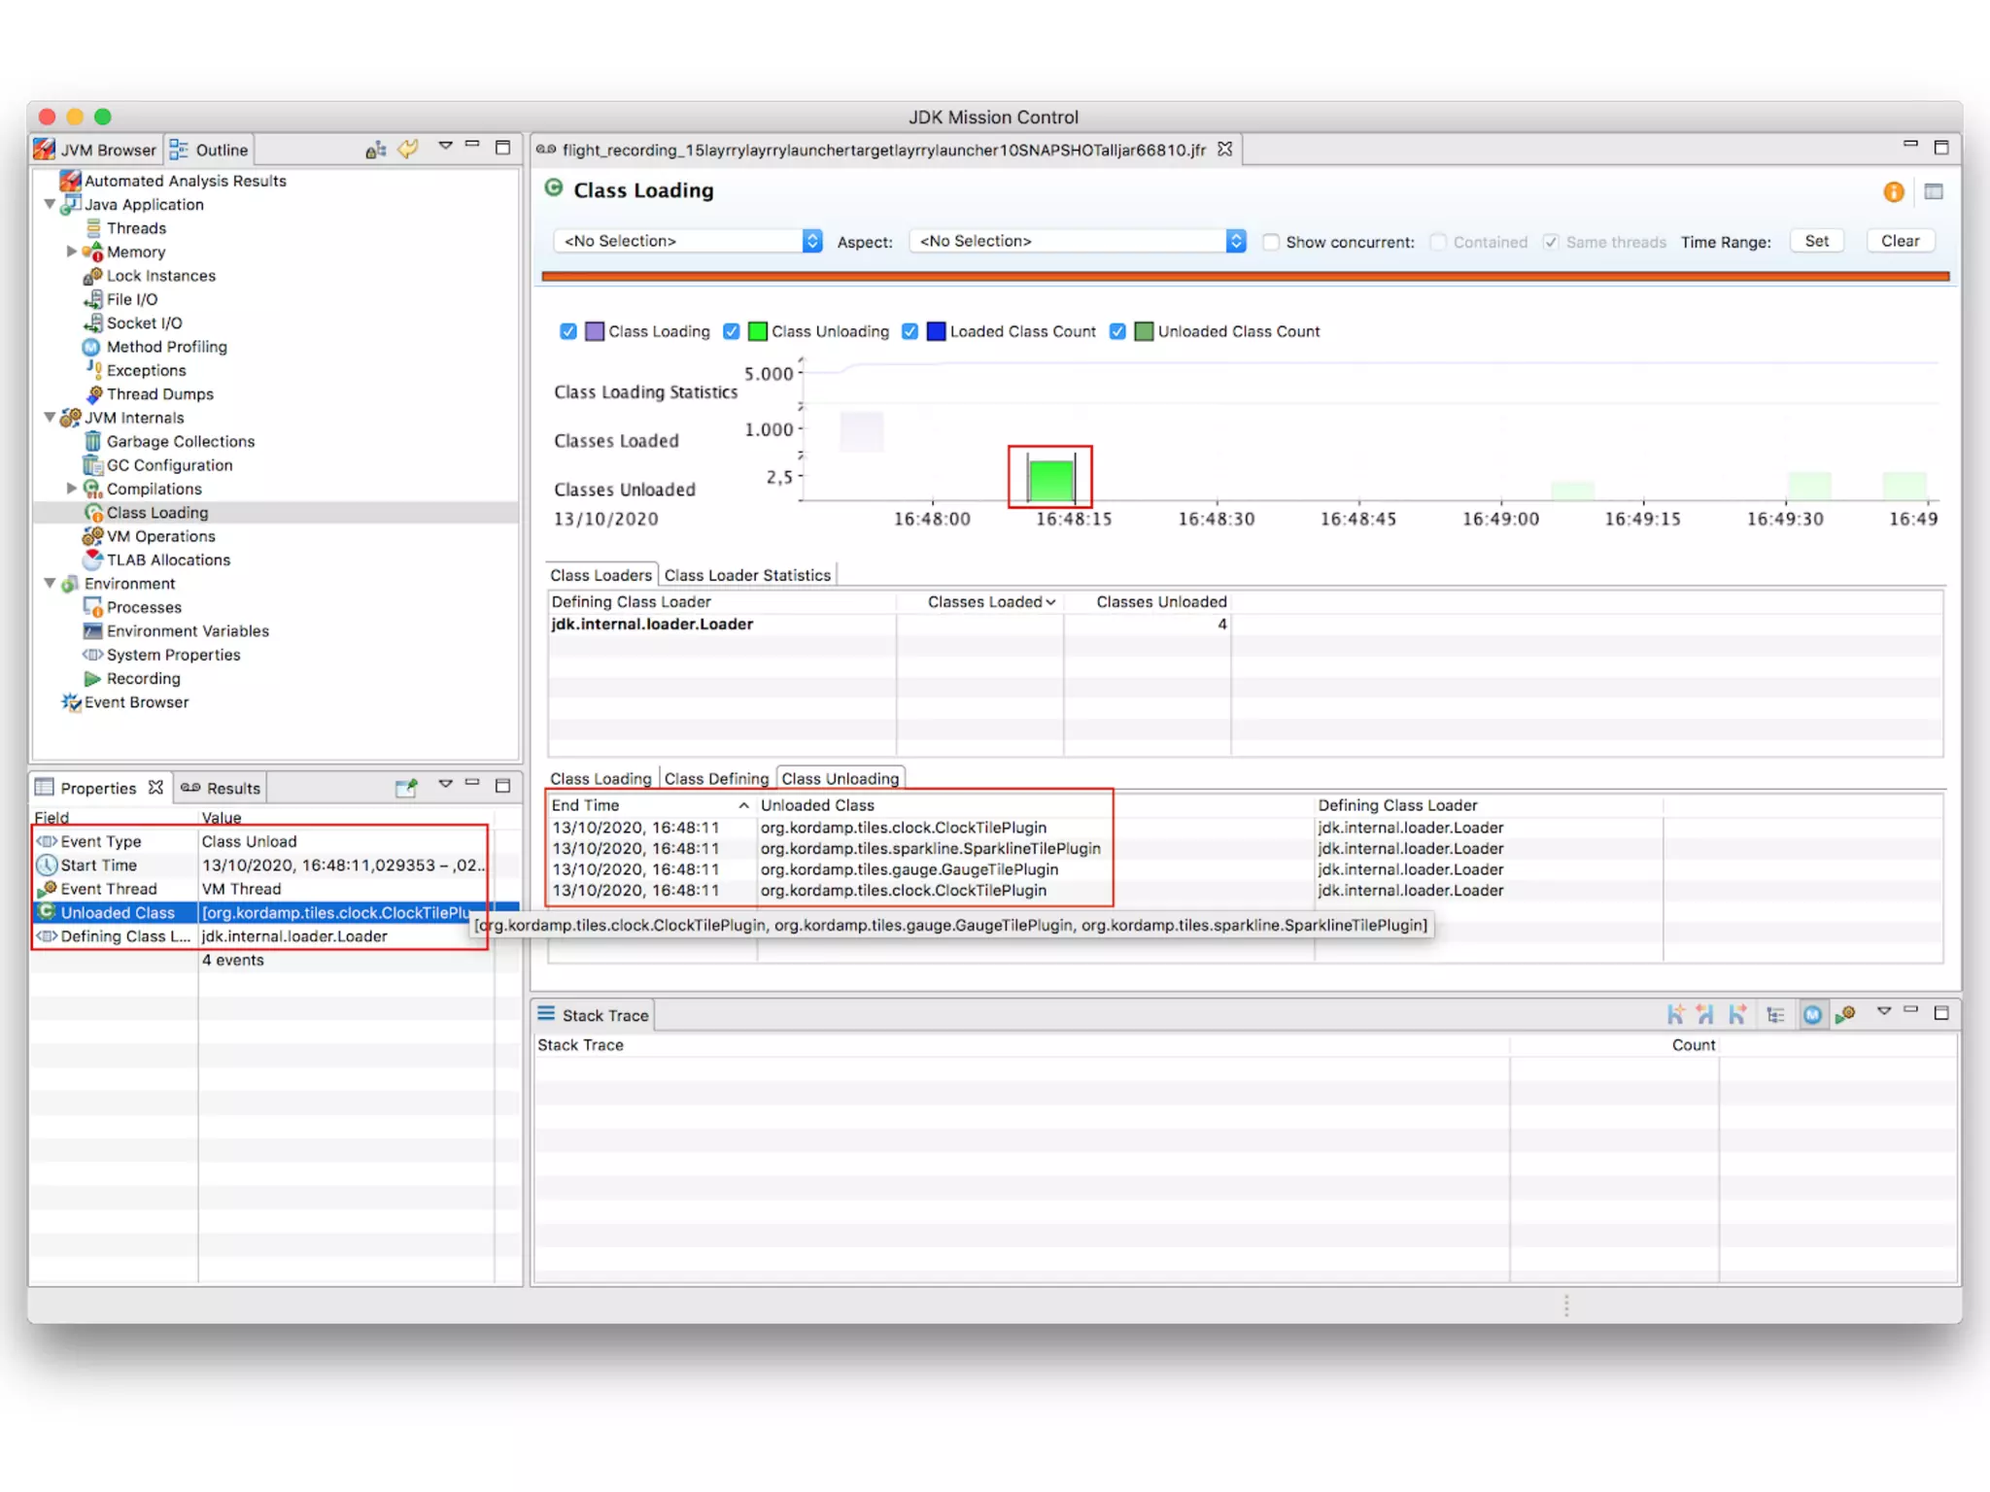Screen dimensions: 1990x1492
Task: Open Garbage Collections page icon
Action: tap(92, 442)
